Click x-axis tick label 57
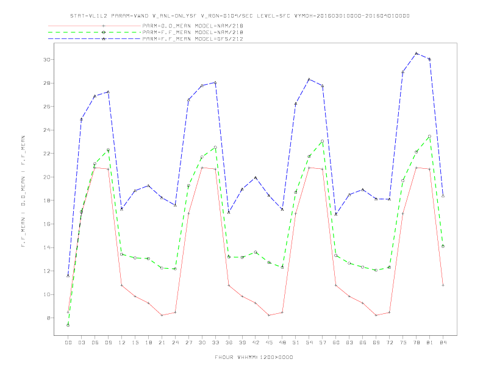Image resolution: width=483 pixels, height=373 pixels. coord(323,343)
